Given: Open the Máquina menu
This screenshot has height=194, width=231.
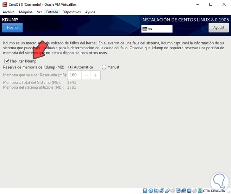Looking at the screenshot, I should click(x=26, y=12).
